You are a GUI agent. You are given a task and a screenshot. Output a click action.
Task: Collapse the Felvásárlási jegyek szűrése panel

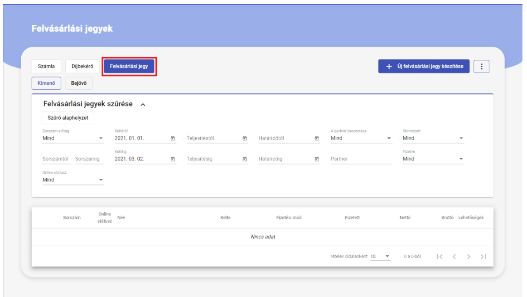coord(143,105)
